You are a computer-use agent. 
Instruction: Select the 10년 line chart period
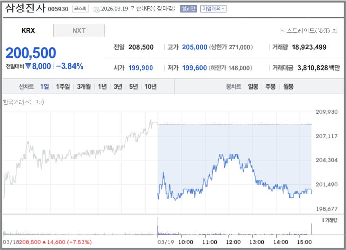coord(151,86)
